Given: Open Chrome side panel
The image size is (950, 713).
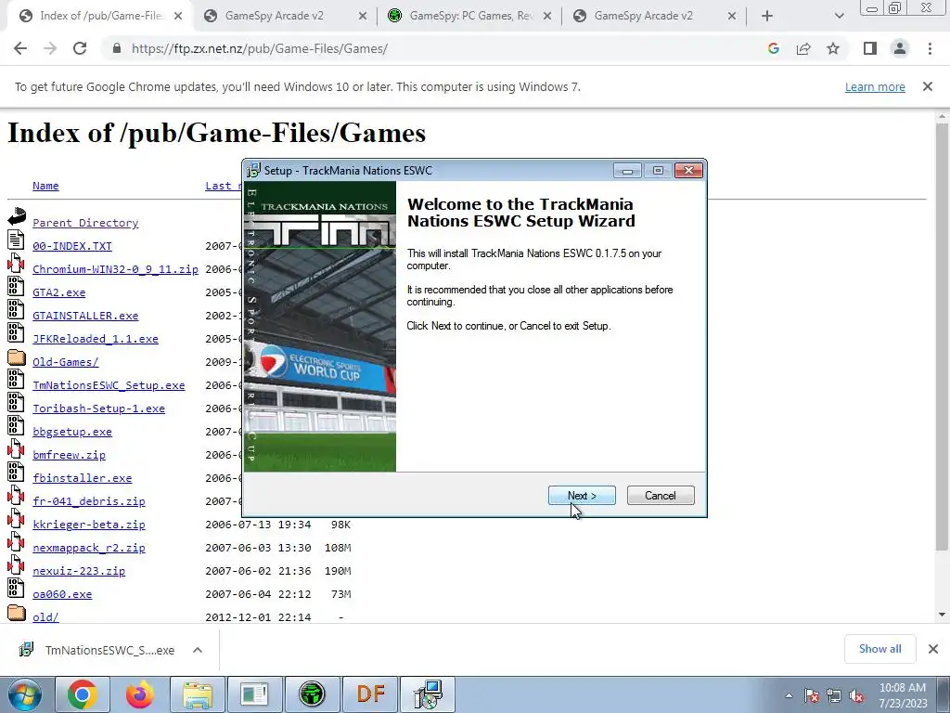Looking at the screenshot, I should [x=870, y=48].
